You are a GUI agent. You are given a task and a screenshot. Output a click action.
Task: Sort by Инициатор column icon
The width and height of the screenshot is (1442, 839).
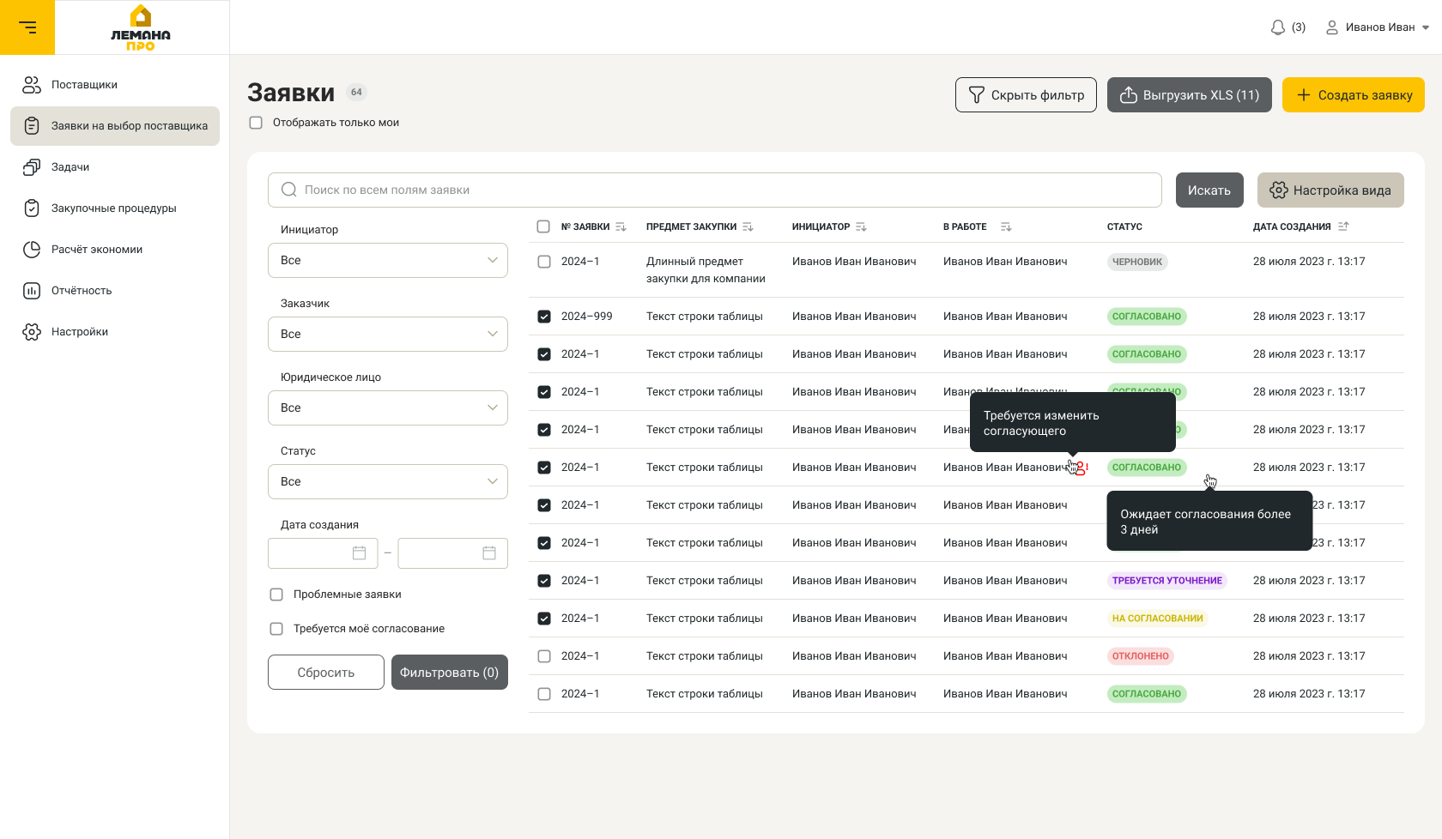(861, 227)
